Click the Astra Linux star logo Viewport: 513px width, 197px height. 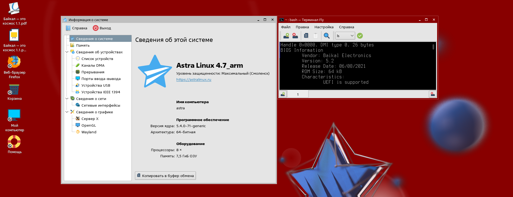(x=155, y=71)
